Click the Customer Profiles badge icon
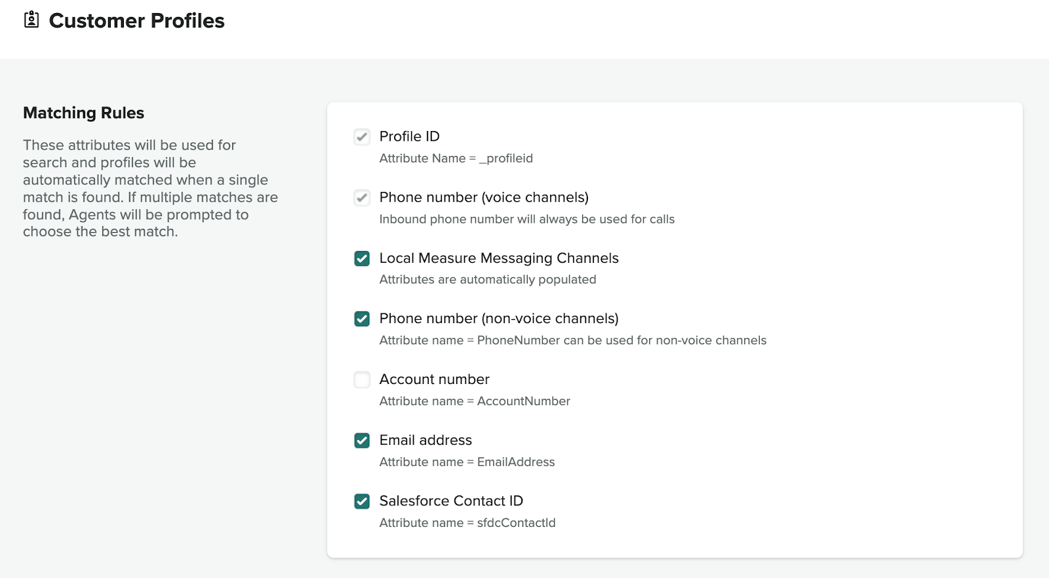 click(31, 20)
